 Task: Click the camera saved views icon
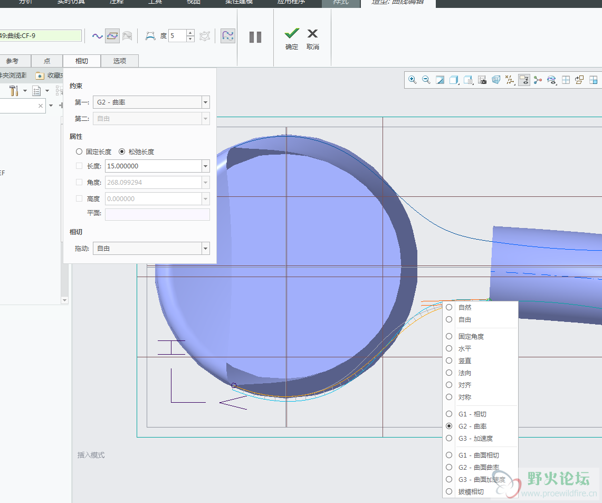[482, 80]
